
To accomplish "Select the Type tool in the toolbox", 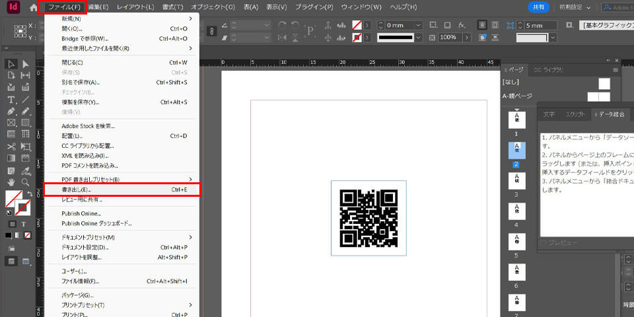I will pos(11,99).
